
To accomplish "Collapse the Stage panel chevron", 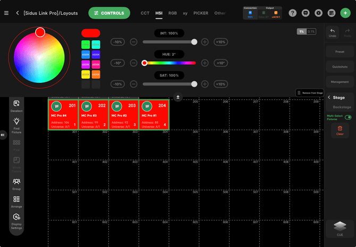I will coord(329,98).
